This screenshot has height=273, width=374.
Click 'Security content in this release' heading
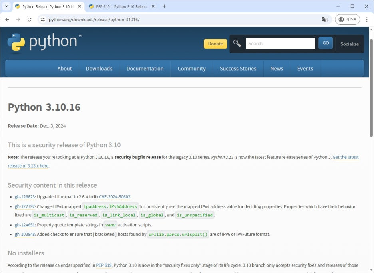pyautogui.click(x=52, y=185)
